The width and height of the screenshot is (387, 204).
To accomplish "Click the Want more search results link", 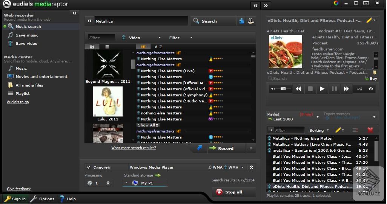I will click(134, 148).
